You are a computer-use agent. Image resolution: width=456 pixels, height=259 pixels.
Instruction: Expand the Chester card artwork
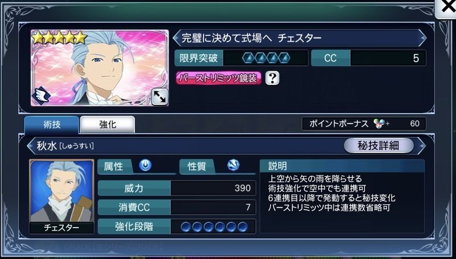(160, 97)
